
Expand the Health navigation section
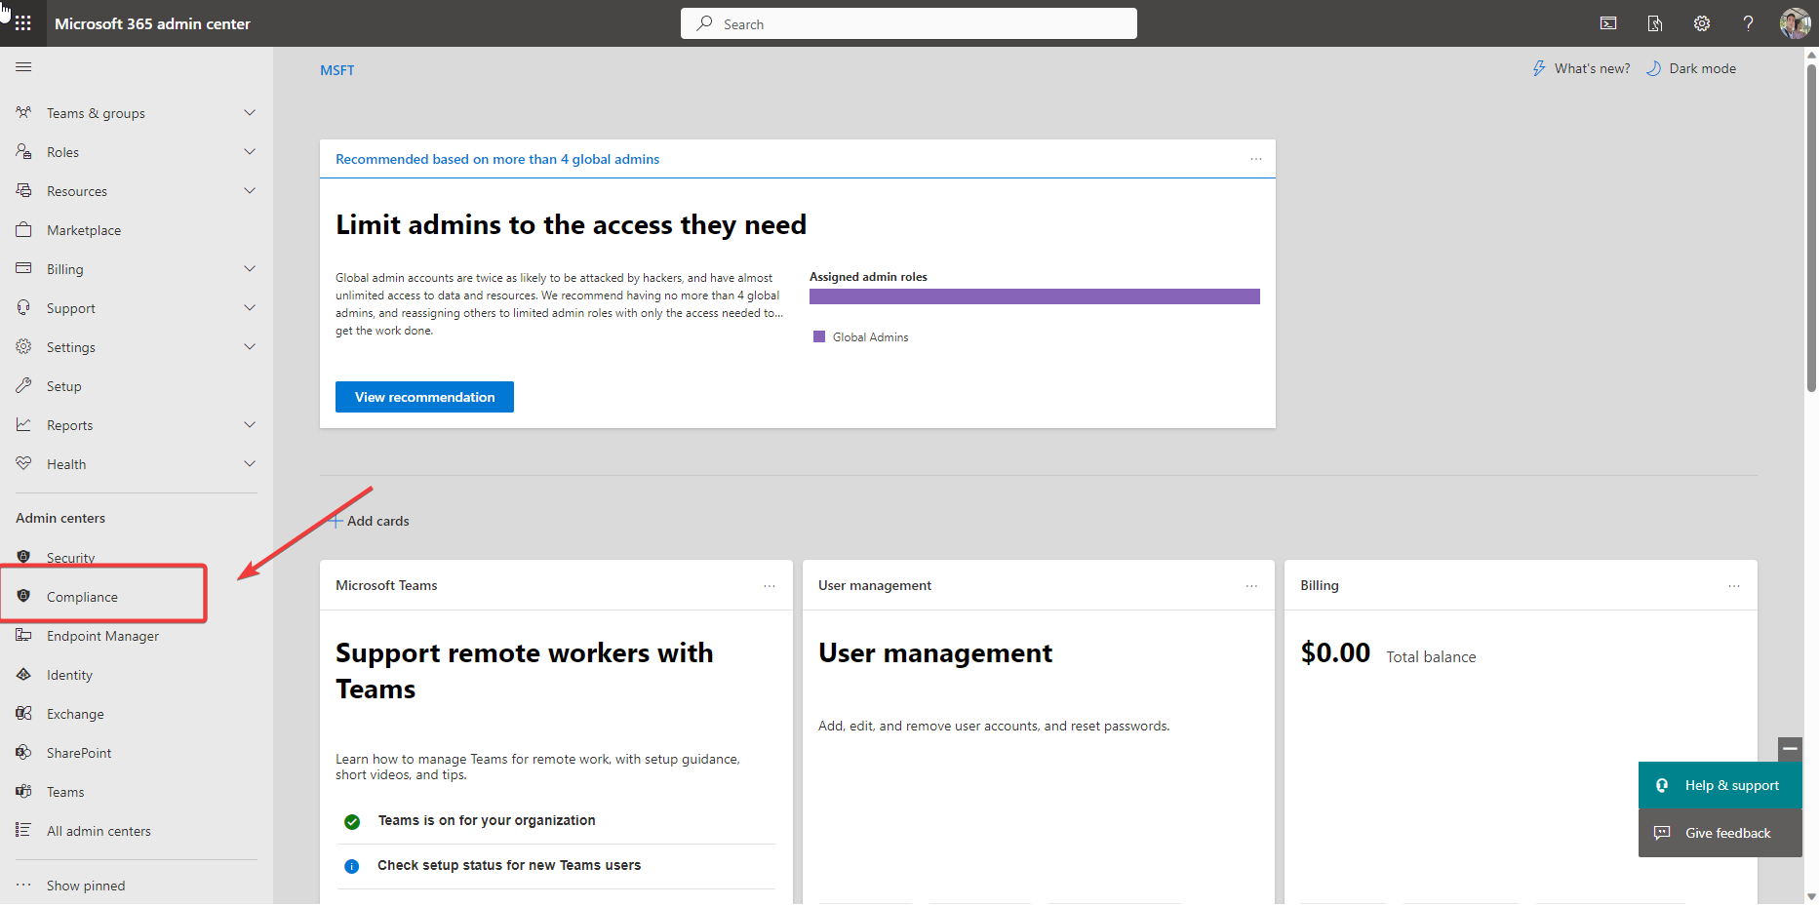click(x=250, y=464)
